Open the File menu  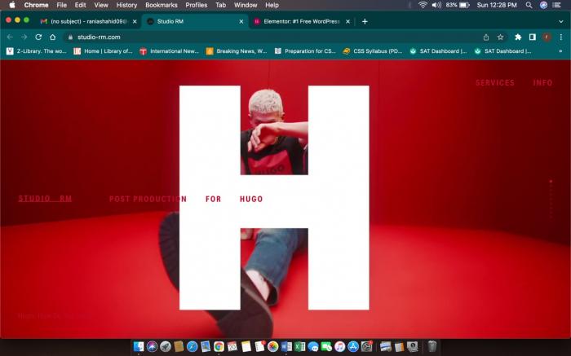tap(61, 5)
